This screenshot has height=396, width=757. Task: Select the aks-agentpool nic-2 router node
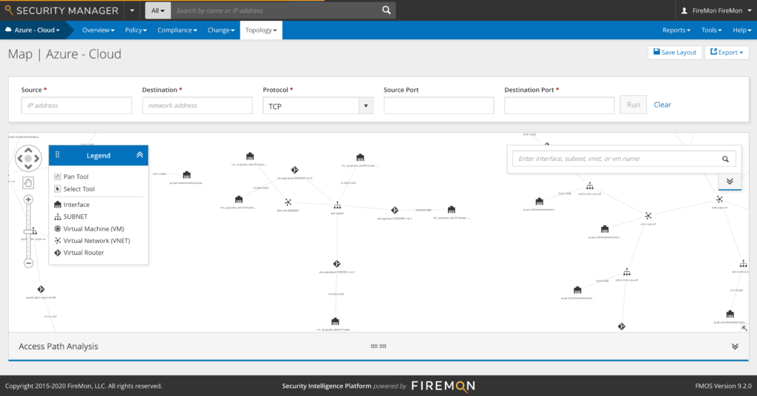(336, 264)
